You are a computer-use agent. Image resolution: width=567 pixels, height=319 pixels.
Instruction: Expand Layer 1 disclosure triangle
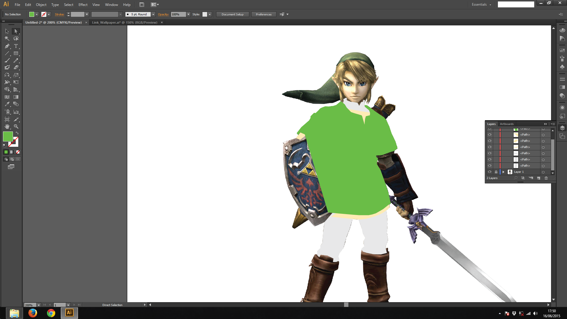504,172
